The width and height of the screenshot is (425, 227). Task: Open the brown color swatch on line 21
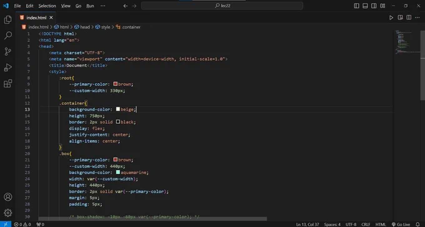coord(115,159)
